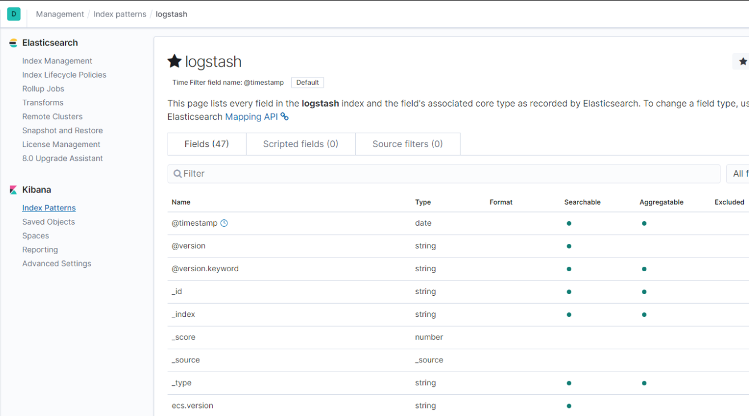Click the number type of _score
Screen dimensions: 749x416
(x=429, y=337)
